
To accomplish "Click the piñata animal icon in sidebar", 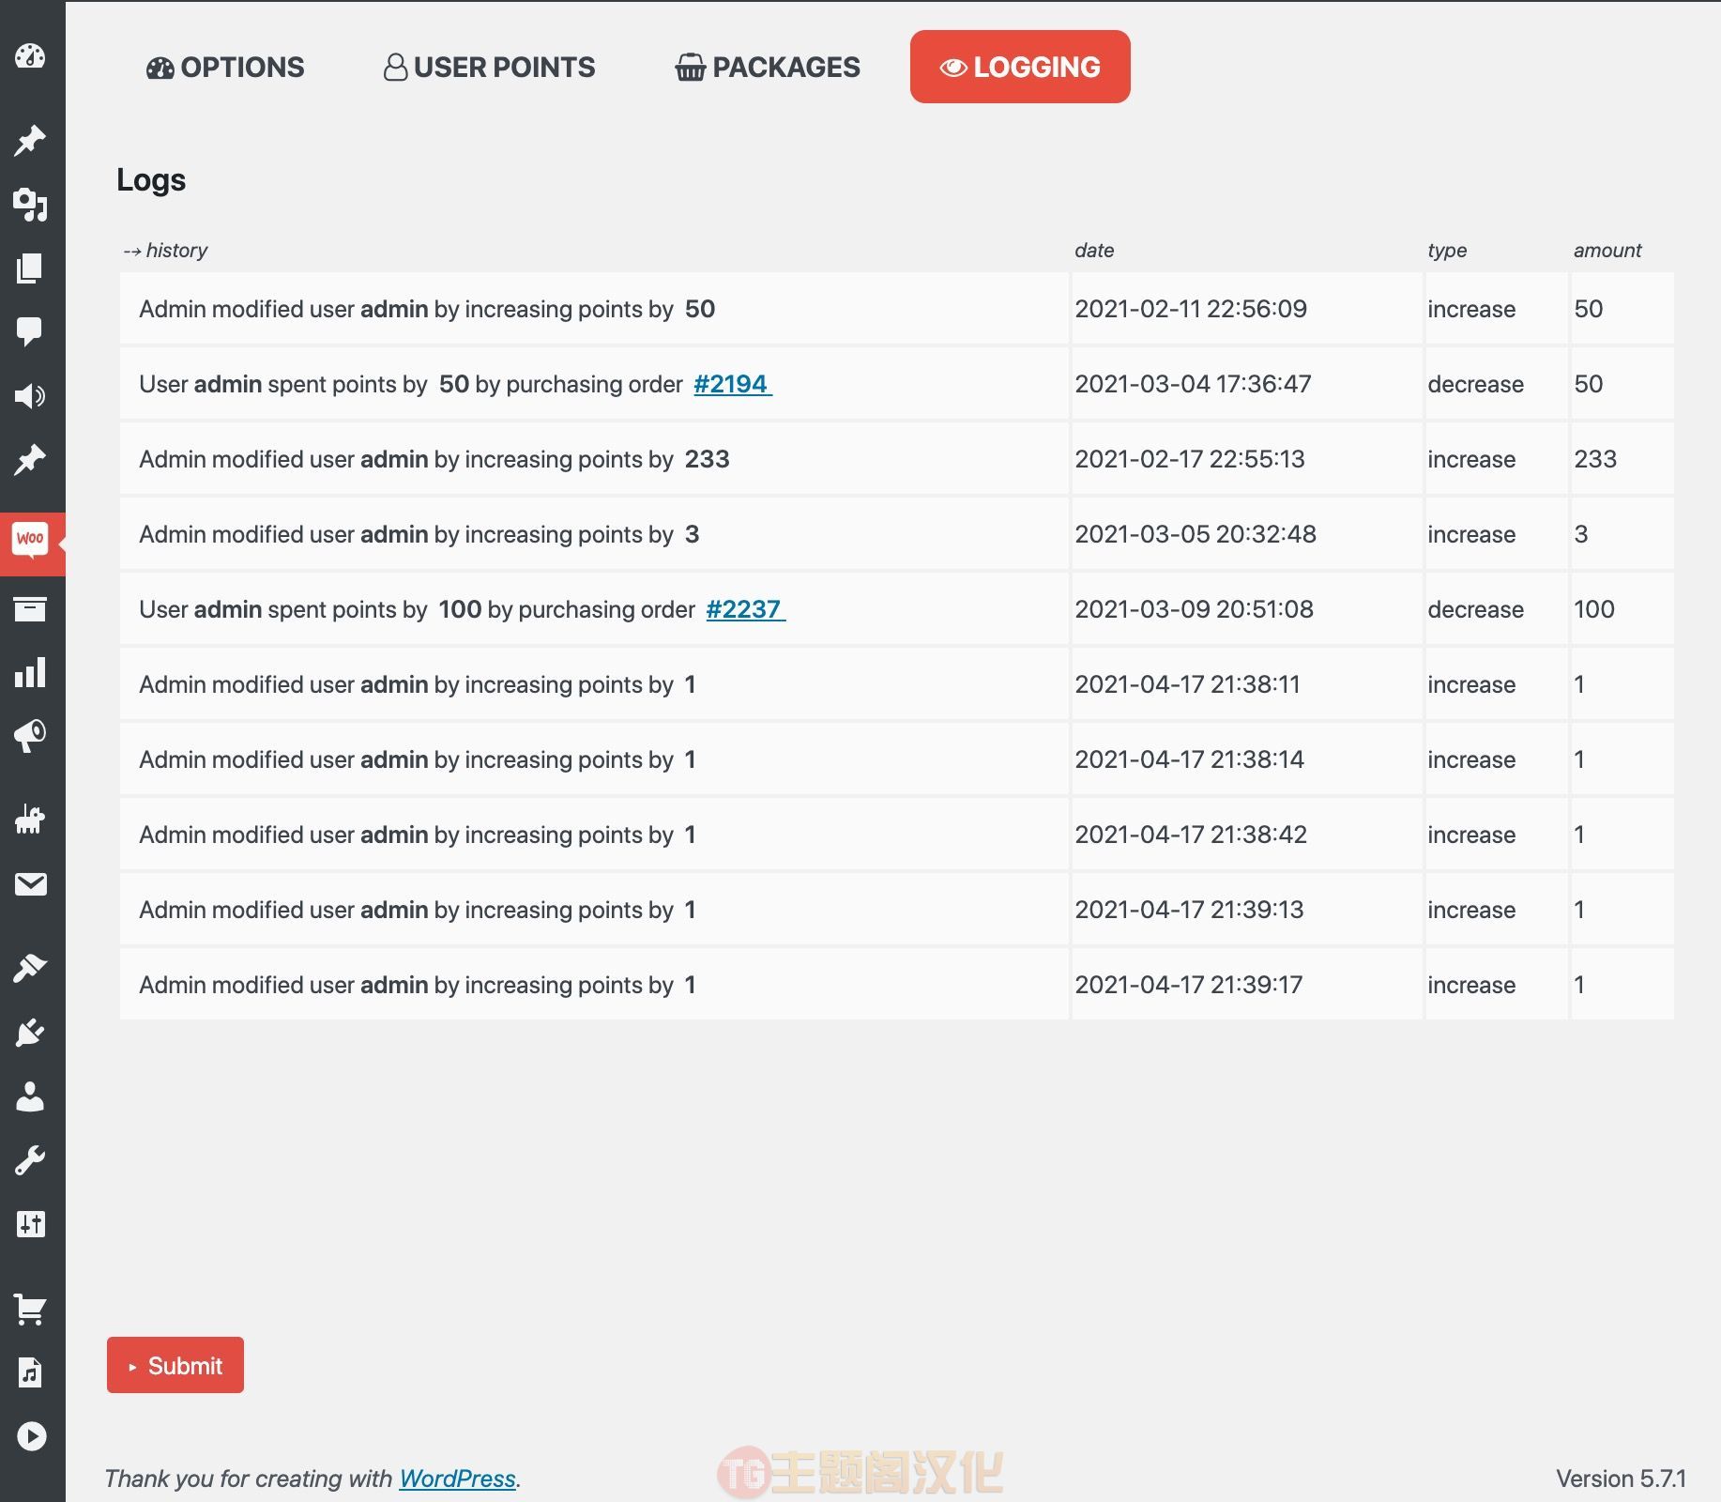I will click(x=30, y=820).
